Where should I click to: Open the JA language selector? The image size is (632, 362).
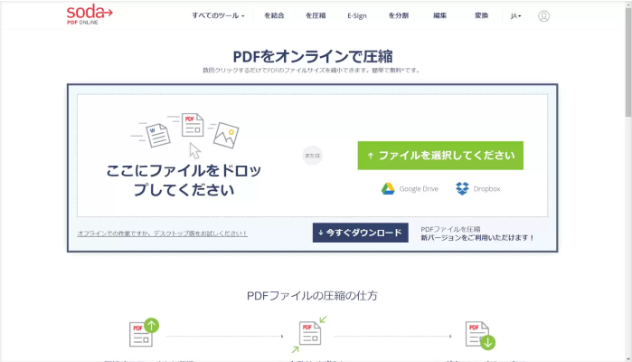[515, 15]
